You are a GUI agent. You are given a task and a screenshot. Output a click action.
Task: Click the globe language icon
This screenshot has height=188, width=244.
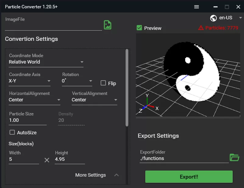[x=213, y=18]
